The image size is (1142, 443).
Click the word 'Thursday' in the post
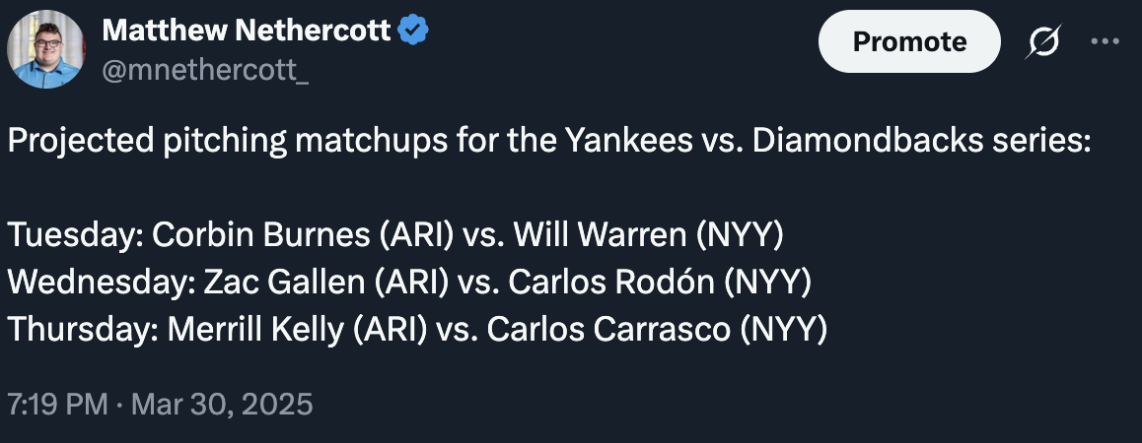82,330
